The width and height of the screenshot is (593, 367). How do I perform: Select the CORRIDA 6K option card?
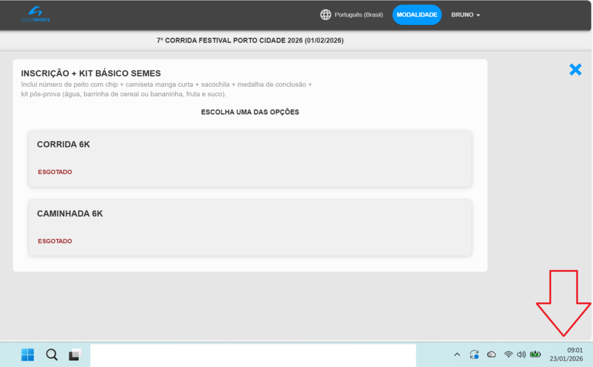click(250, 158)
